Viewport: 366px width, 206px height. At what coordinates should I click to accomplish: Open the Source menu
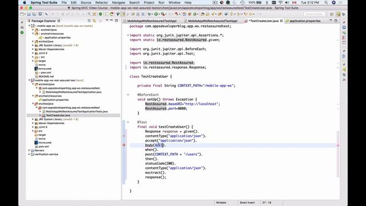86,2
